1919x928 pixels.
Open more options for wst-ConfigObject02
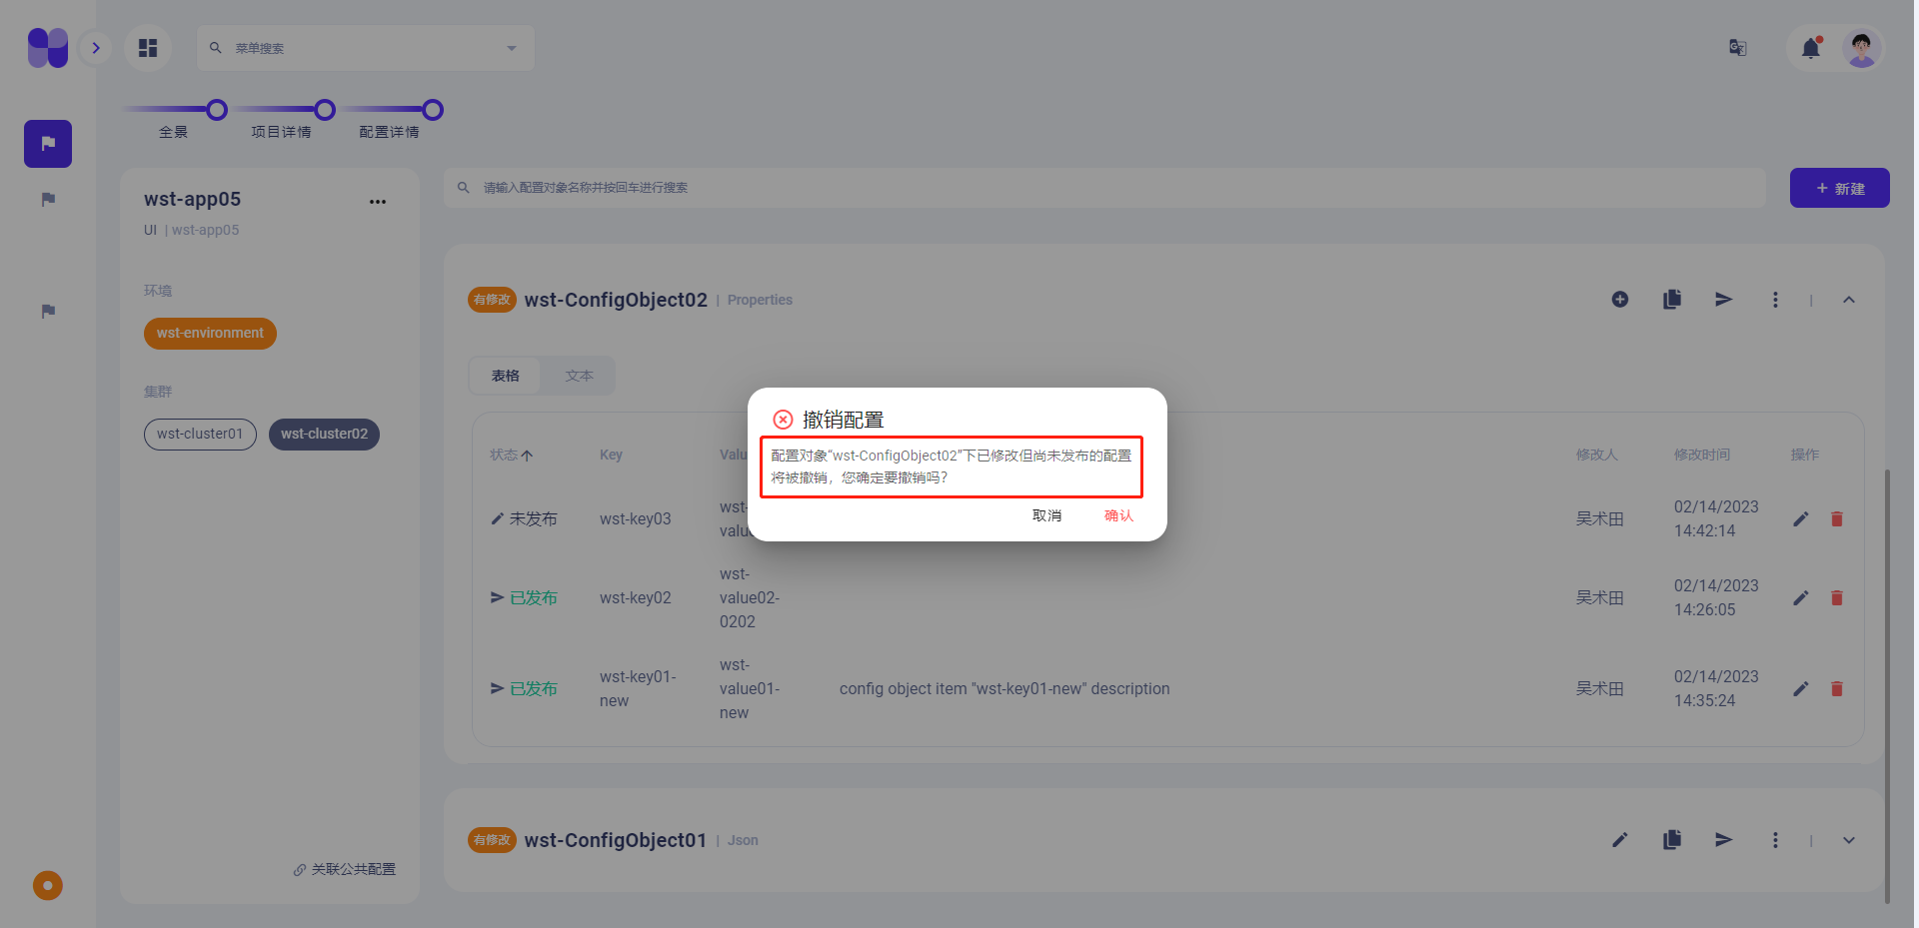1775,300
